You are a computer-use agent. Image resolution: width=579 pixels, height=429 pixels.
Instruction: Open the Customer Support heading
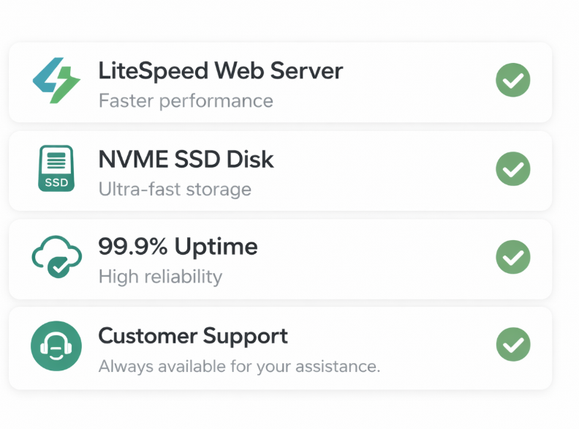[193, 336]
